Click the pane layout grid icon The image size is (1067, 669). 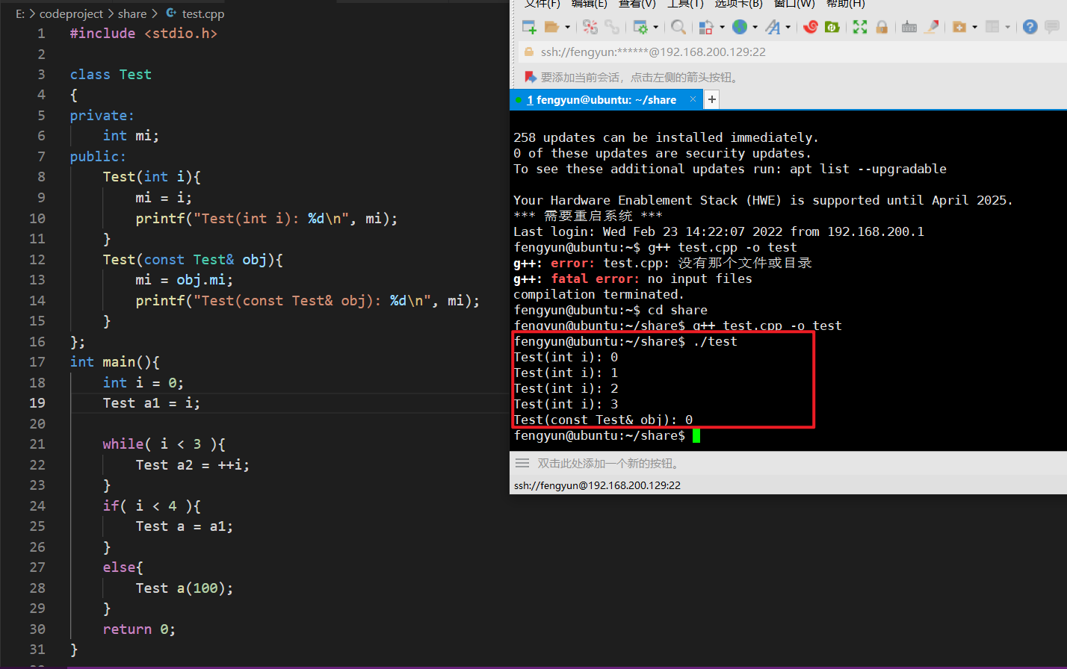(x=992, y=27)
